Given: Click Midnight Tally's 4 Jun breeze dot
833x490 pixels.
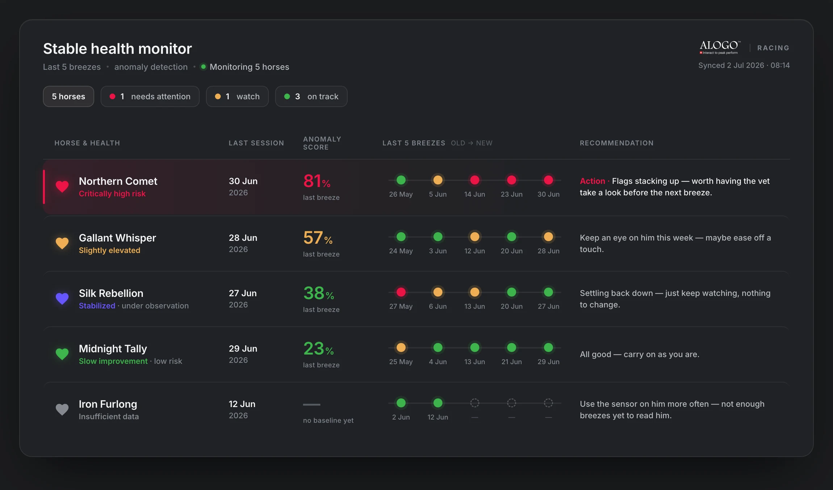Looking at the screenshot, I should [438, 348].
